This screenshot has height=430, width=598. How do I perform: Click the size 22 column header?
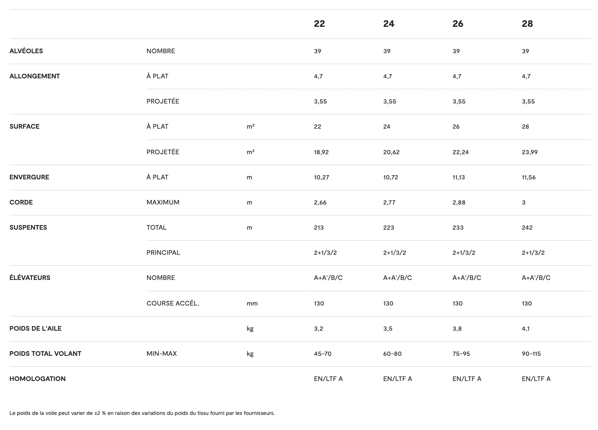point(319,24)
